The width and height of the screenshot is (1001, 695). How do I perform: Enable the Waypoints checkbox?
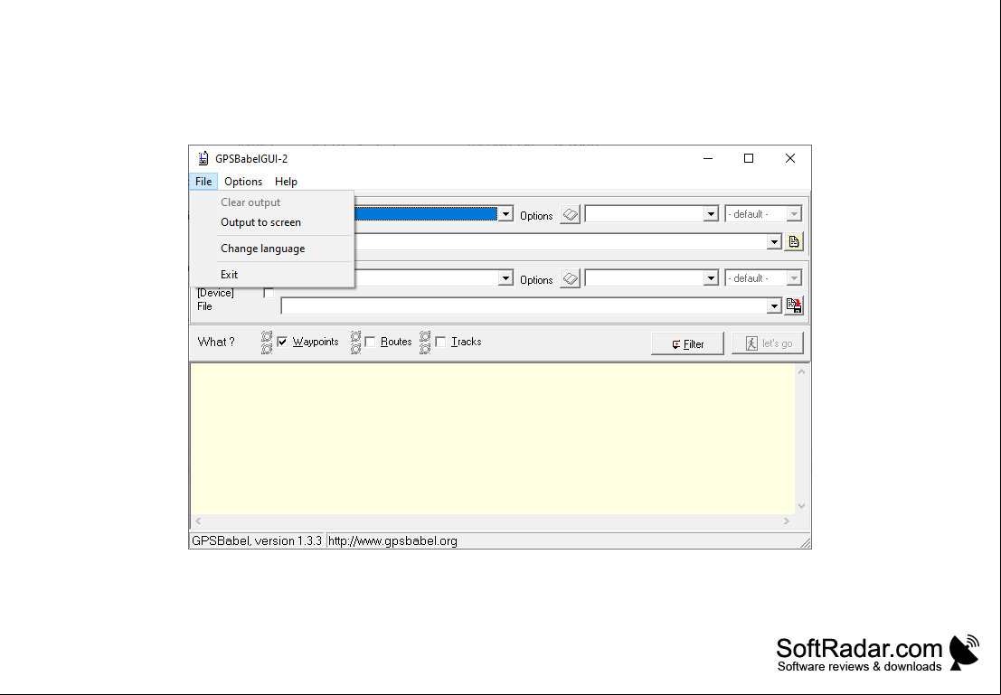pyautogui.click(x=282, y=342)
